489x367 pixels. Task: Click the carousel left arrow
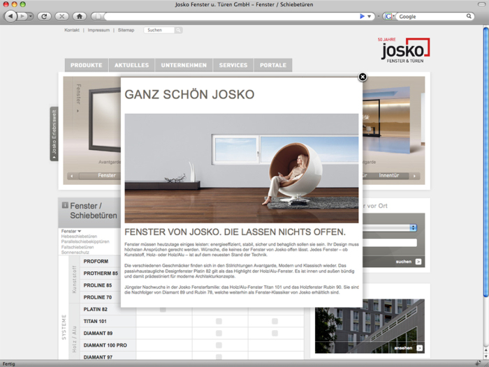click(x=72, y=176)
